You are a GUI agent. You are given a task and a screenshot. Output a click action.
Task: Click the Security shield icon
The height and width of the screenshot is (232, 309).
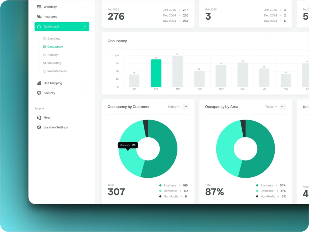(x=39, y=93)
